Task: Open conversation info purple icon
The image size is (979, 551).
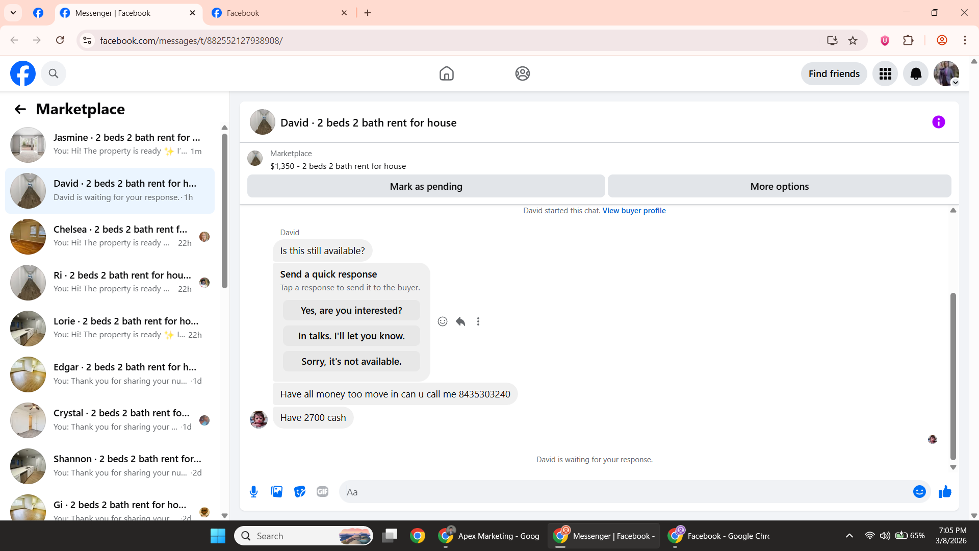Action: [938, 122]
